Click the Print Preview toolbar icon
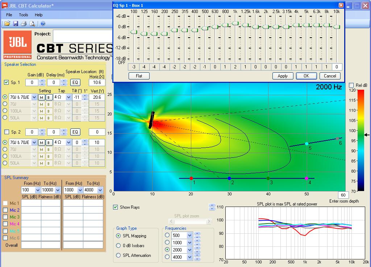 32,24
